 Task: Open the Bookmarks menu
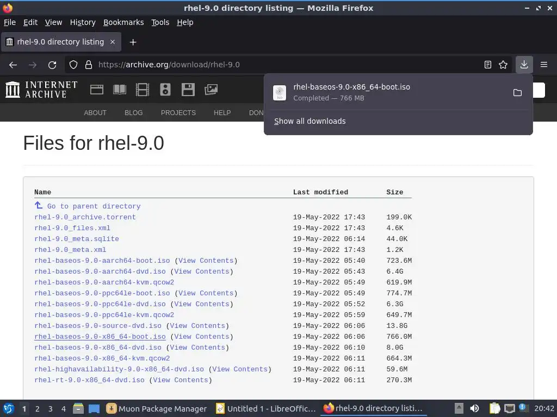(123, 22)
